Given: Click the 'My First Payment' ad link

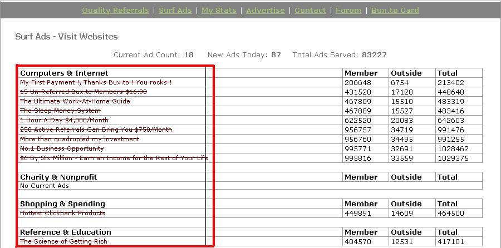Looking at the screenshot, I should tap(96, 82).
